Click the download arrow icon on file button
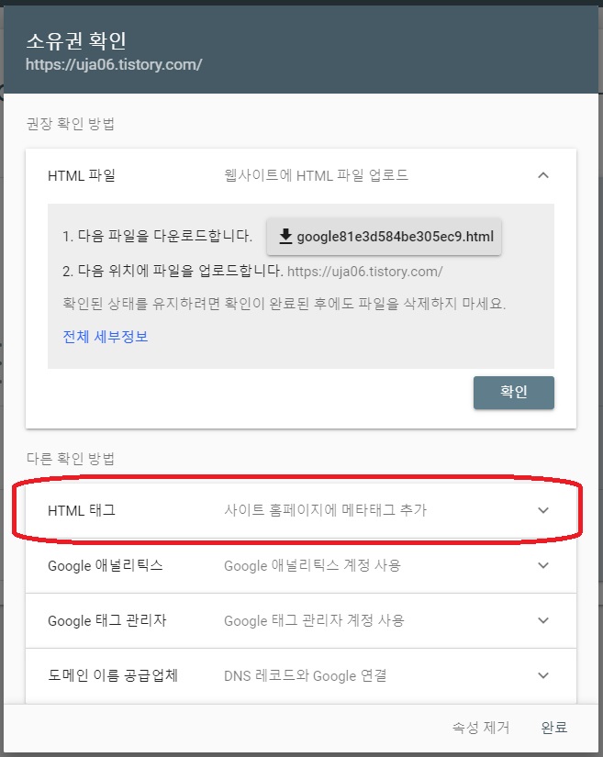 click(x=285, y=237)
